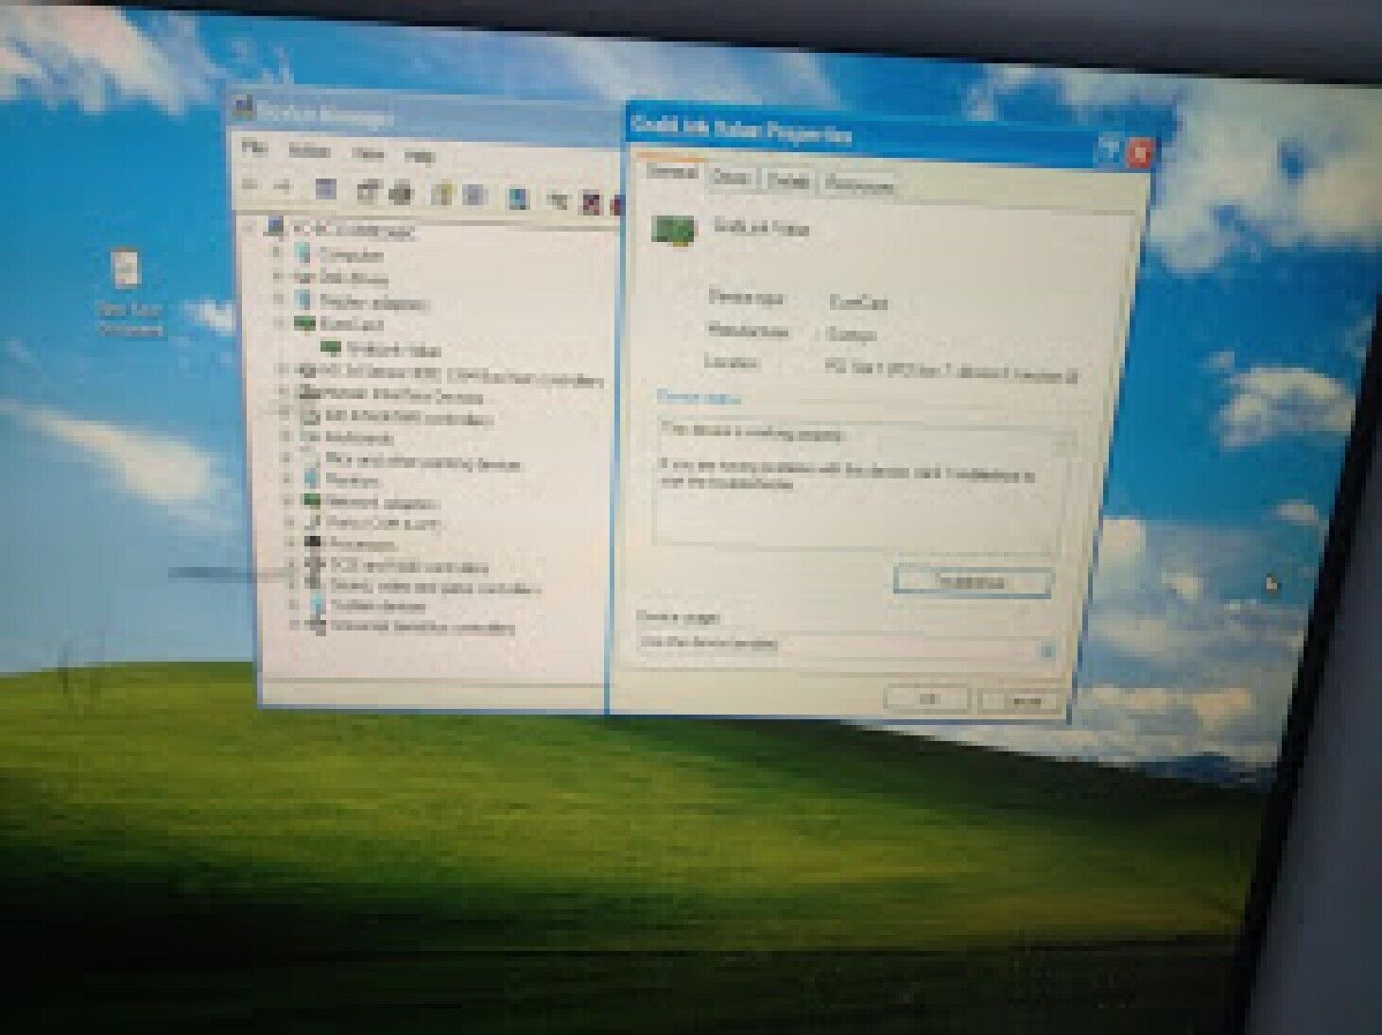1382x1035 pixels.
Task: Switch to the General tab
Action: coord(673,172)
